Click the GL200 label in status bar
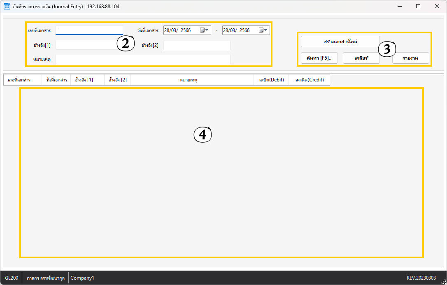This screenshot has width=447, height=285. 12,278
